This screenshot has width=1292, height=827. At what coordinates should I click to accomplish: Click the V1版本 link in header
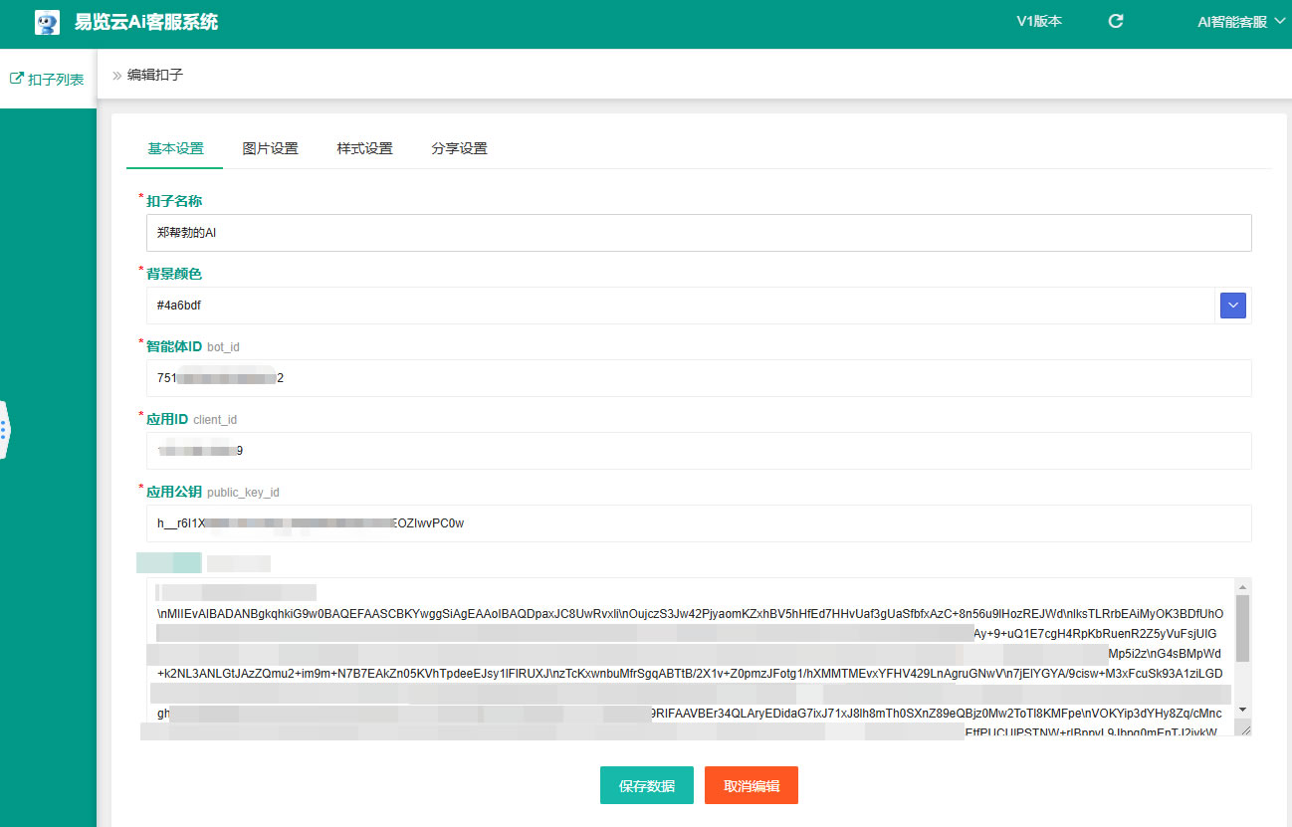click(1038, 21)
